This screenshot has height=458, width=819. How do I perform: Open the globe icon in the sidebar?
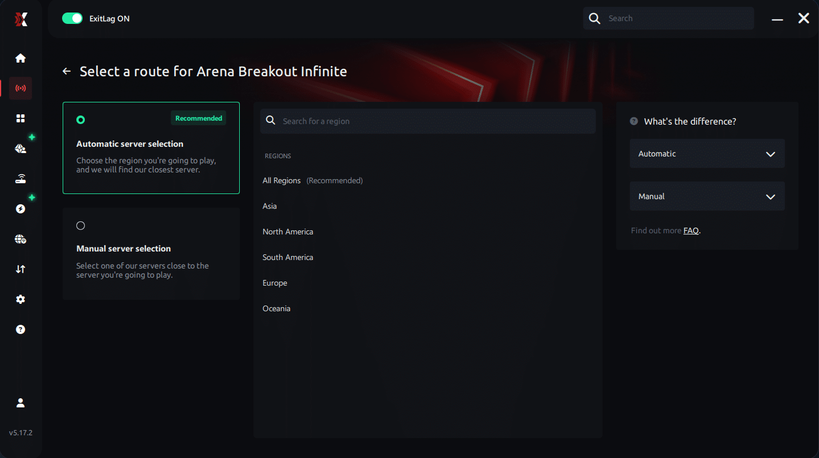click(x=21, y=239)
